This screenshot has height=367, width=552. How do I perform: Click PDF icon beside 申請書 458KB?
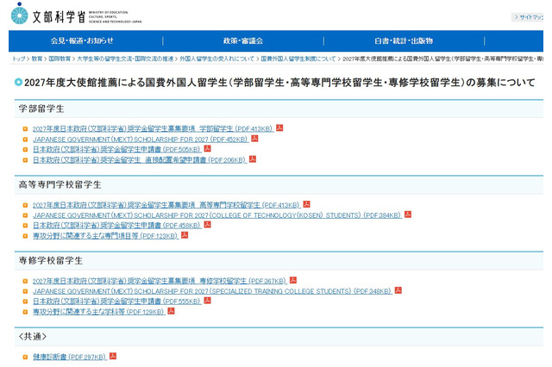coord(207,224)
